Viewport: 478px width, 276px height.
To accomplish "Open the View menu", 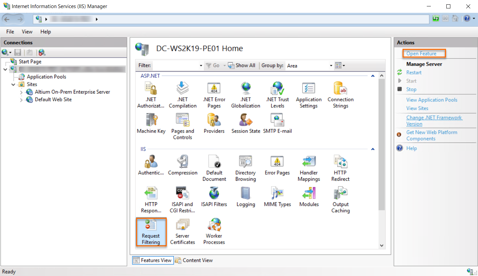I will pos(27,32).
